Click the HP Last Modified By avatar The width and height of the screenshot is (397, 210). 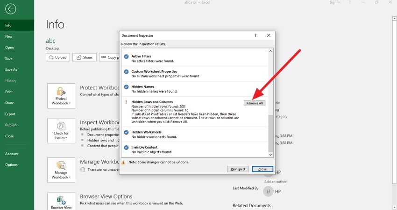pos(268,191)
